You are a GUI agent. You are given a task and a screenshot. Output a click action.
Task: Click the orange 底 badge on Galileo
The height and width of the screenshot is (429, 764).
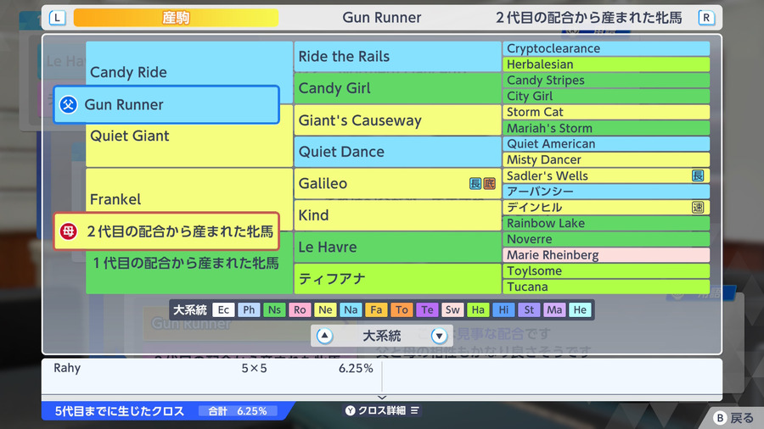489,183
